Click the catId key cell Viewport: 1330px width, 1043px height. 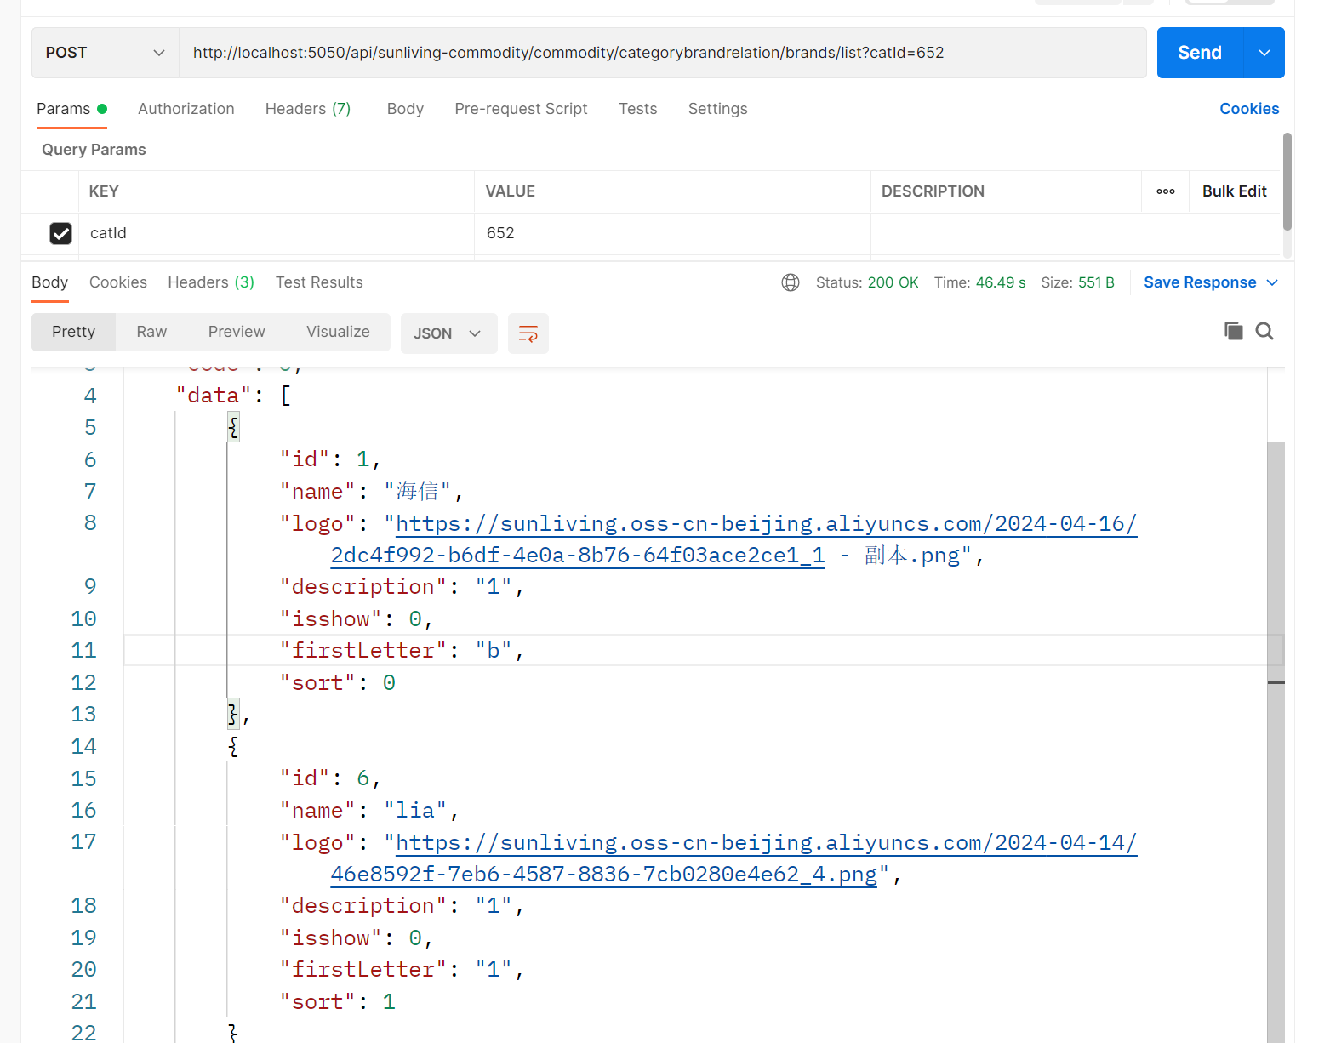pyautogui.click(x=277, y=233)
